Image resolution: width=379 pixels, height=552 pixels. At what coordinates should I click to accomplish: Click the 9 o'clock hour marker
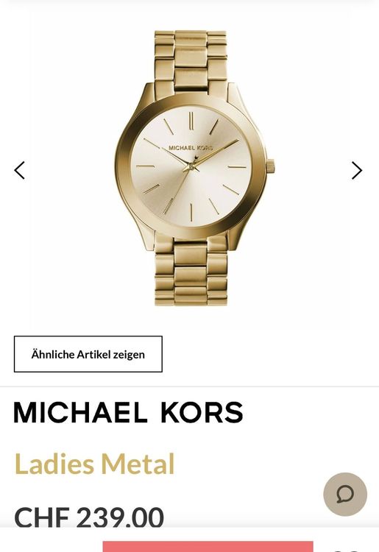tap(145, 166)
